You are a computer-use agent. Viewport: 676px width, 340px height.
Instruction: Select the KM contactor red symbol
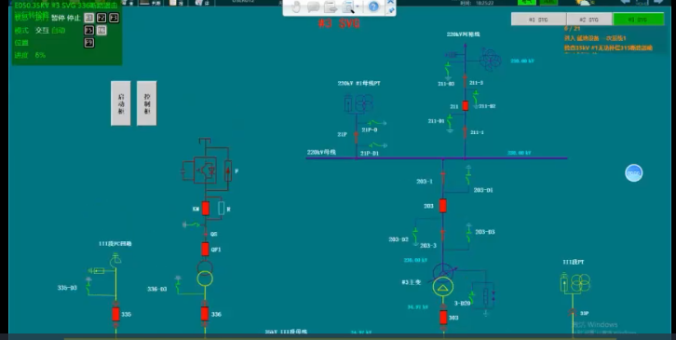tap(206, 209)
